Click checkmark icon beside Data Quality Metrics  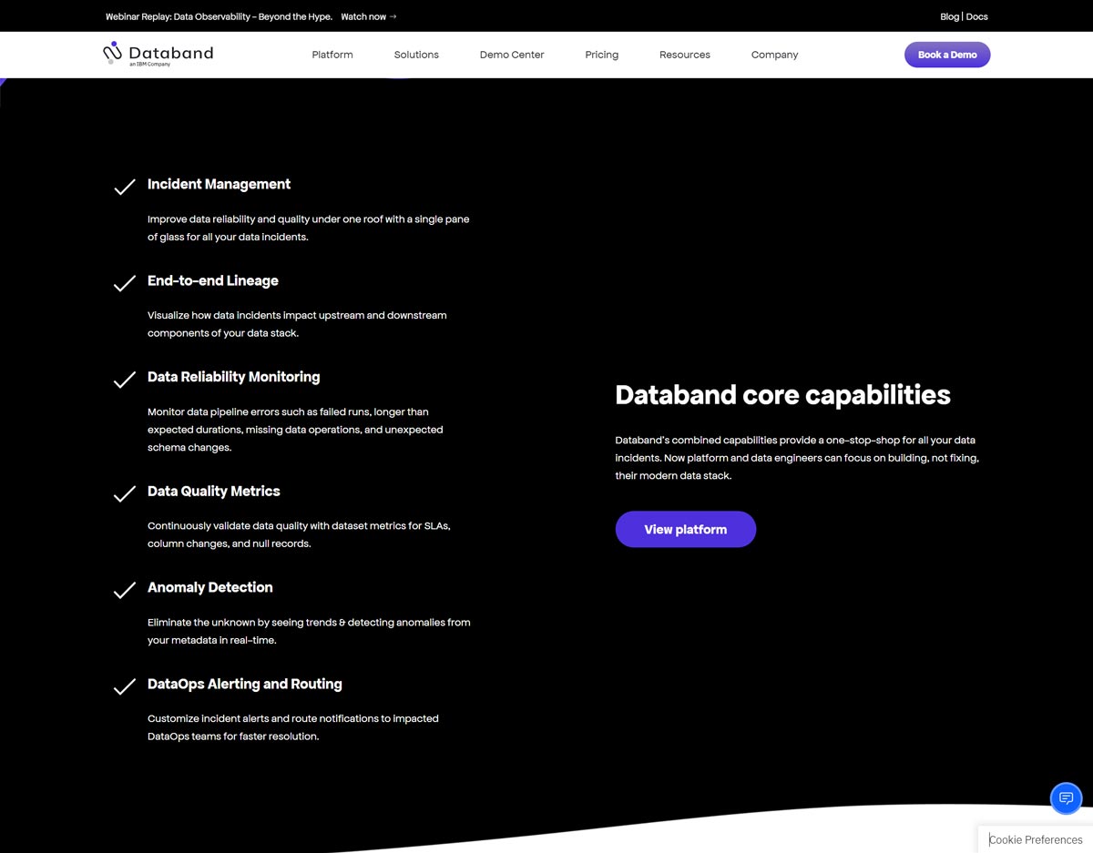(125, 493)
